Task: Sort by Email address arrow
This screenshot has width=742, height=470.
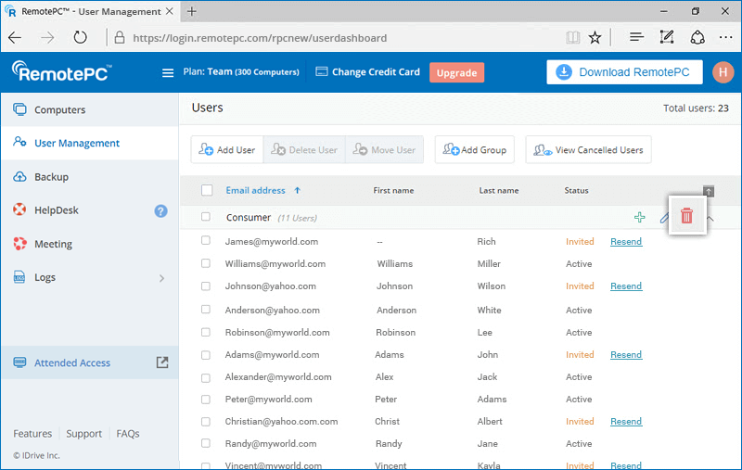Action: tap(297, 190)
